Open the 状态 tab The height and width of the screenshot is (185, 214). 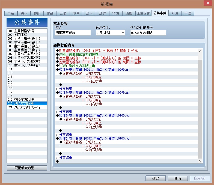pos(116,13)
